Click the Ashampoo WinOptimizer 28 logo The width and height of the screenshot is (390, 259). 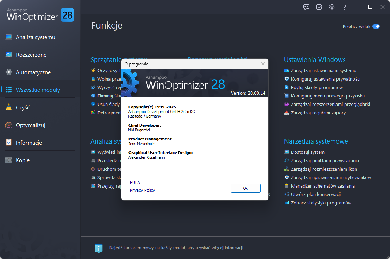pos(40,15)
